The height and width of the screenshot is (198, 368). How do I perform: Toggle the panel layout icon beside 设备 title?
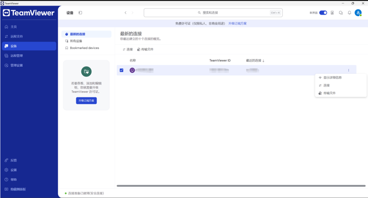(x=80, y=13)
